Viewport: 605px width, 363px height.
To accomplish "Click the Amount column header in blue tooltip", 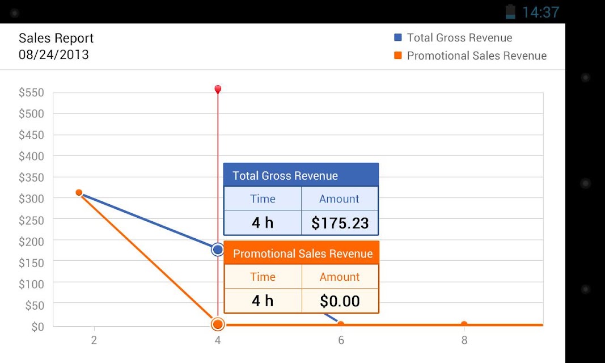I will [x=339, y=199].
